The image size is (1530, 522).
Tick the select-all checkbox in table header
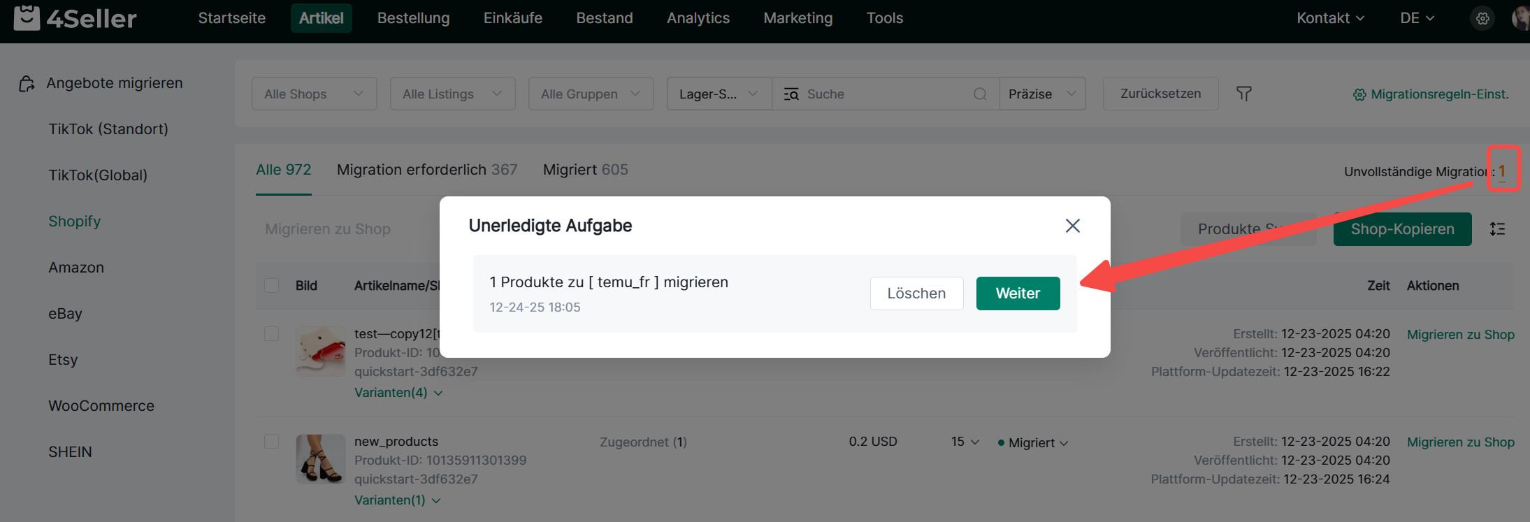pyautogui.click(x=272, y=285)
